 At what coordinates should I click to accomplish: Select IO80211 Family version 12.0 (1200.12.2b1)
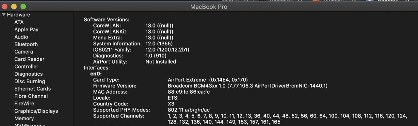click(167, 50)
